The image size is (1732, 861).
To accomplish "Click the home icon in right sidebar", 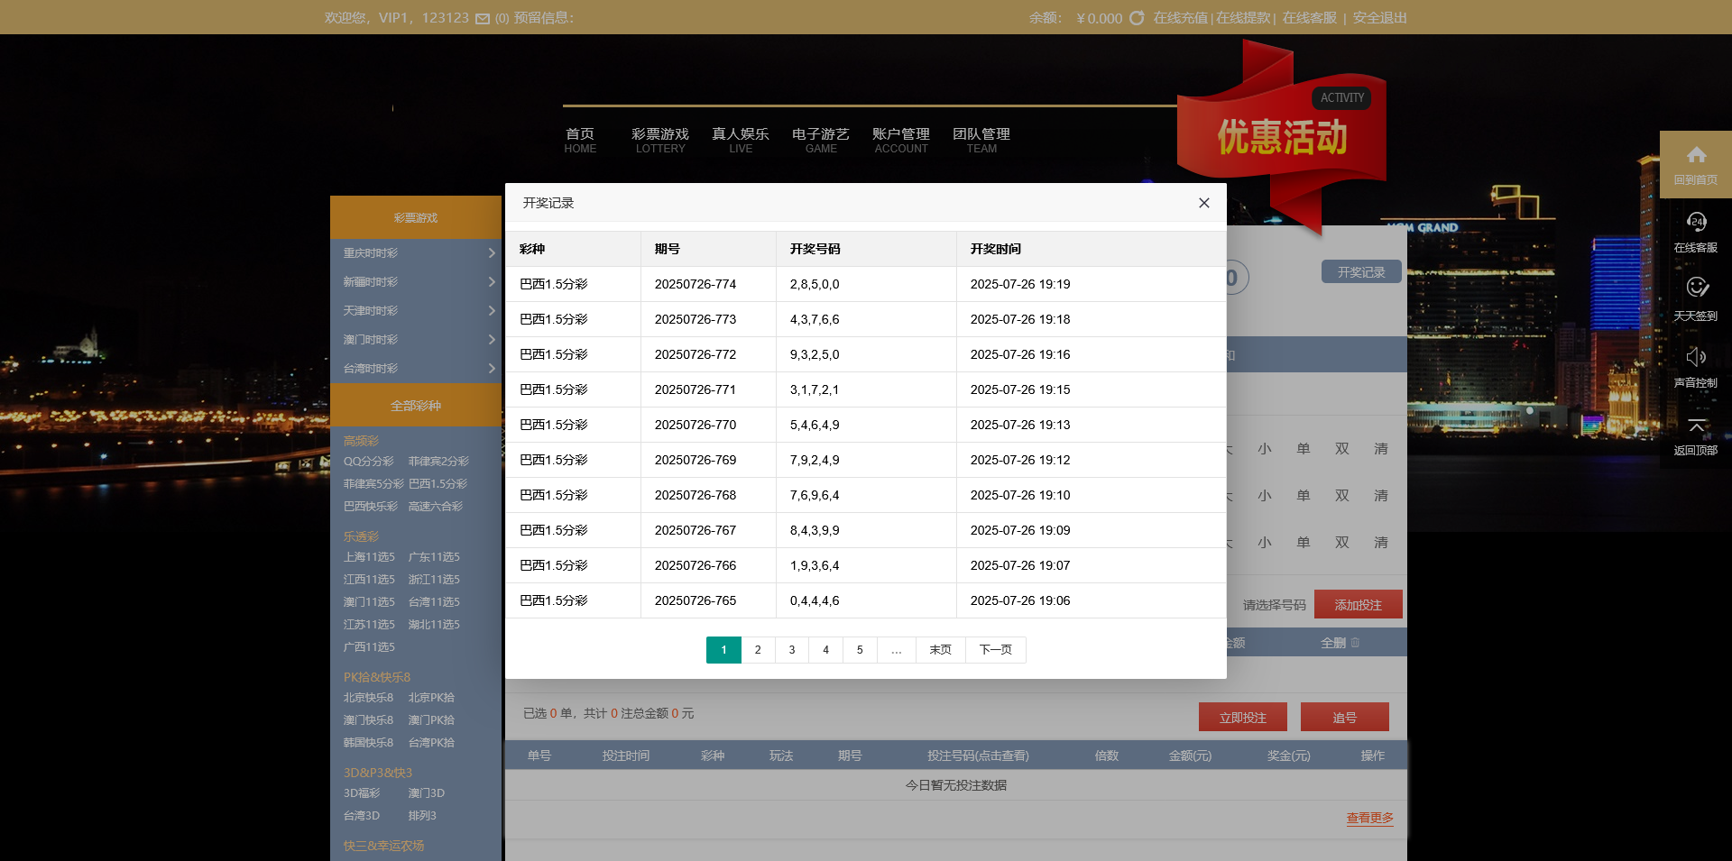I will (1696, 155).
